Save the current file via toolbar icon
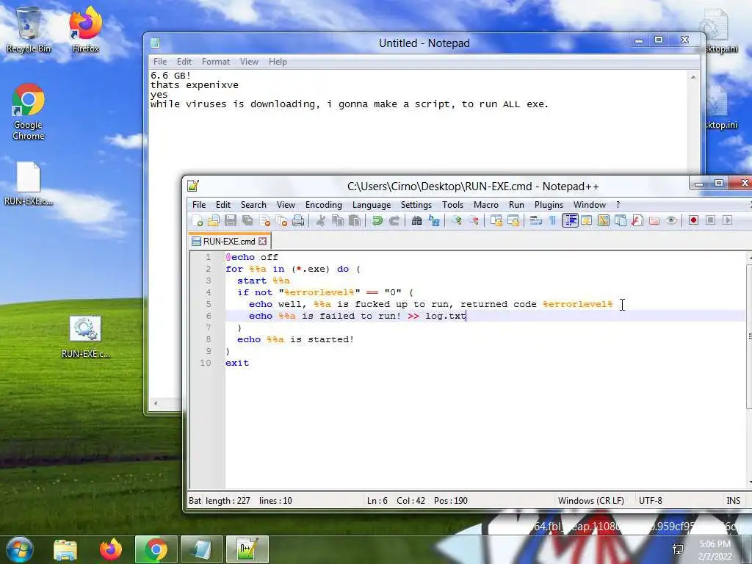The width and height of the screenshot is (752, 564). pyautogui.click(x=231, y=220)
